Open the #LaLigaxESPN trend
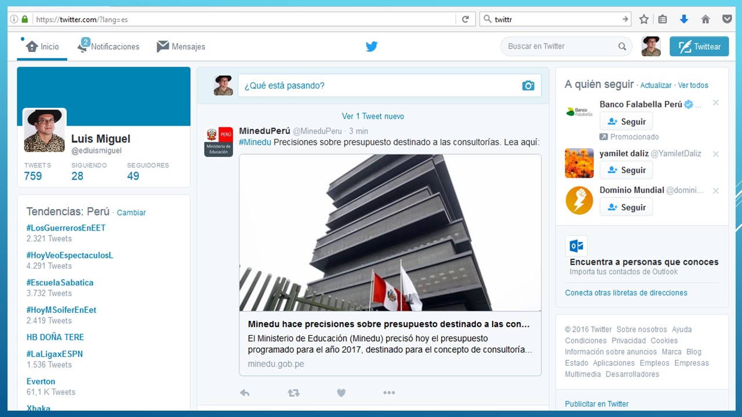Viewport: 742px width, 417px height. coord(54,354)
